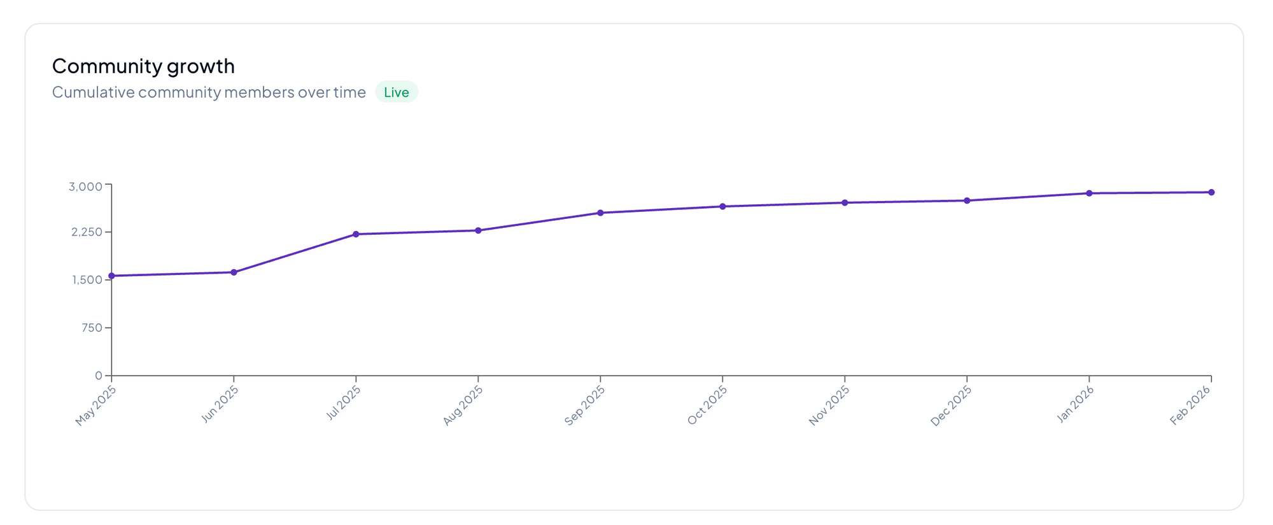The width and height of the screenshot is (1273, 525).
Task: Click the cumulative community members subtitle
Action: 209,92
